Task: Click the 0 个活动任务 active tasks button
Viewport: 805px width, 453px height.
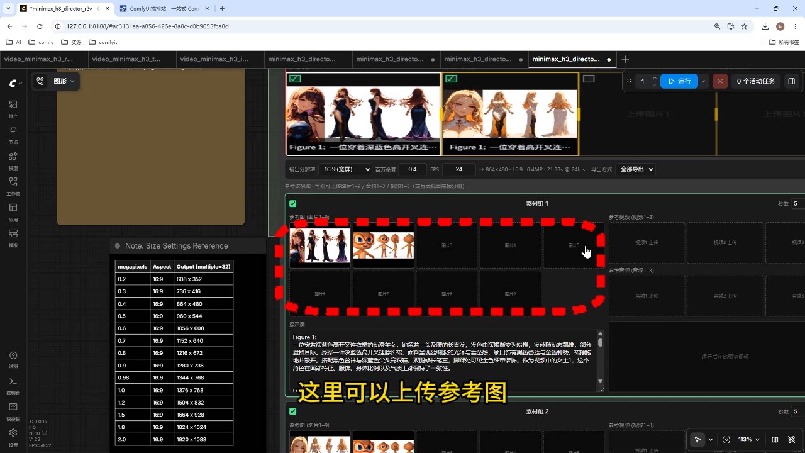Action: [x=756, y=81]
